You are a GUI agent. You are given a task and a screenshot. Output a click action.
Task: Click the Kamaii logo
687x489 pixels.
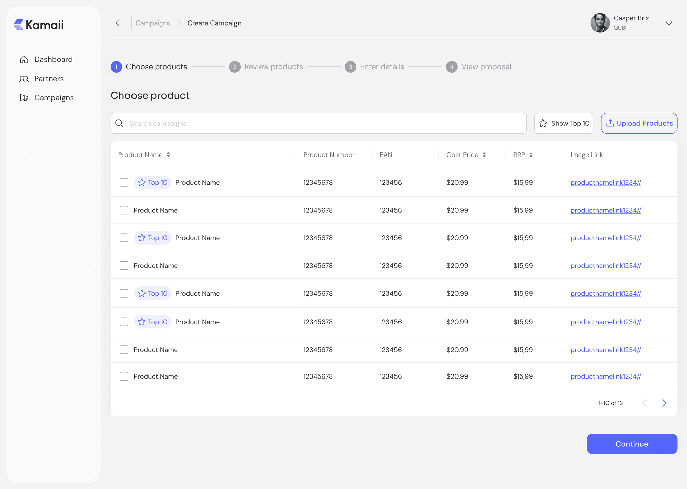[39, 25]
